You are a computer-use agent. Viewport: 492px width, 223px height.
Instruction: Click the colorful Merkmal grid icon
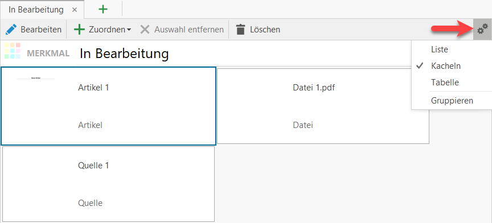13,51
